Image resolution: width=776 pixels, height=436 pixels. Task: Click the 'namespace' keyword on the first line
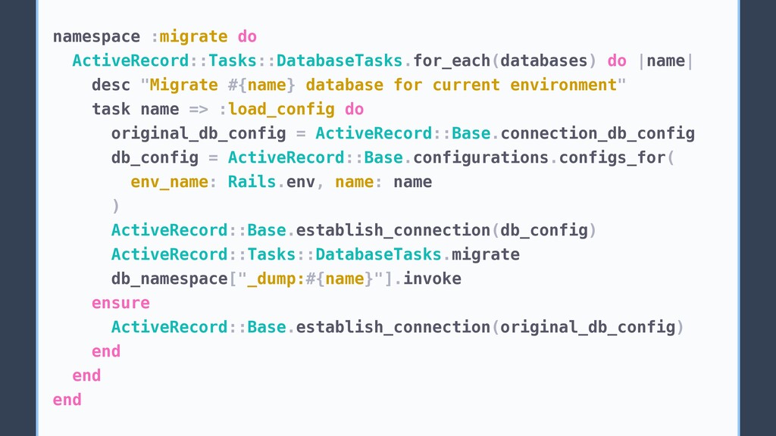pos(96,37)
